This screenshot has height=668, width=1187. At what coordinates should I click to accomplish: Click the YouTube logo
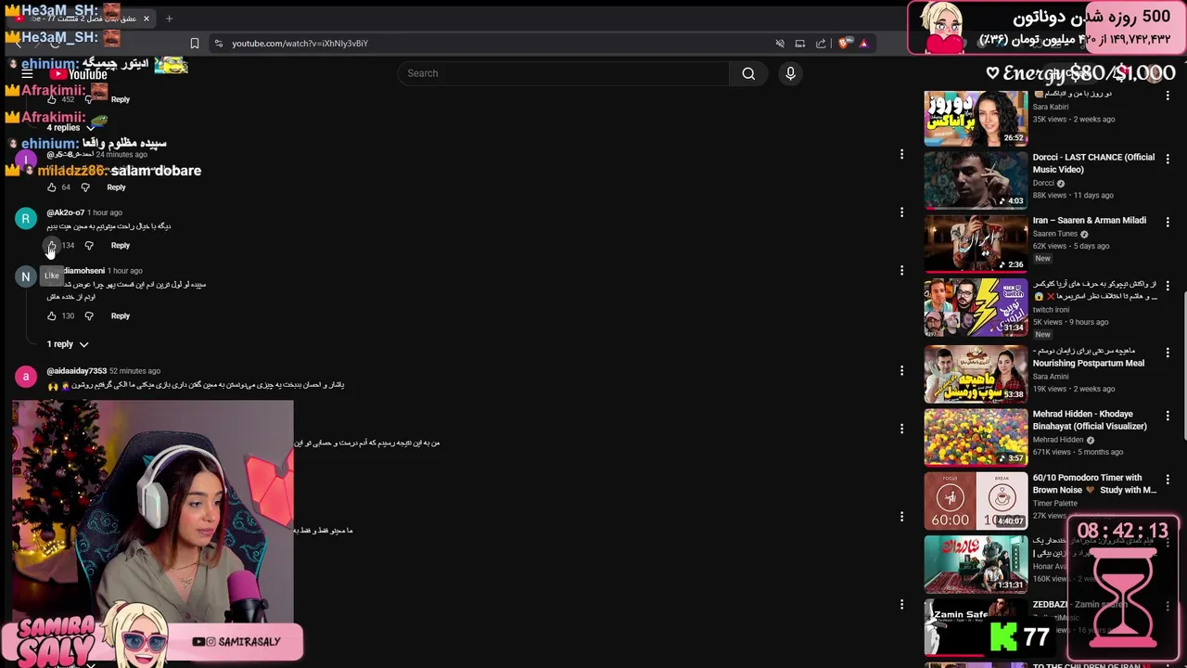79,74
